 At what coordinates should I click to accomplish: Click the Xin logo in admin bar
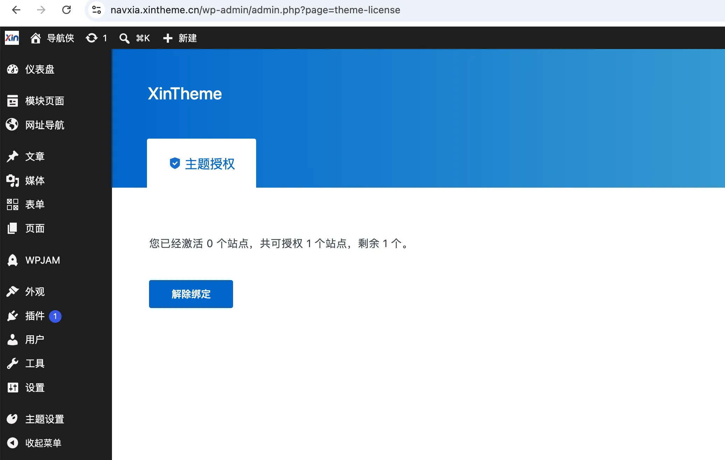point(12,38)
